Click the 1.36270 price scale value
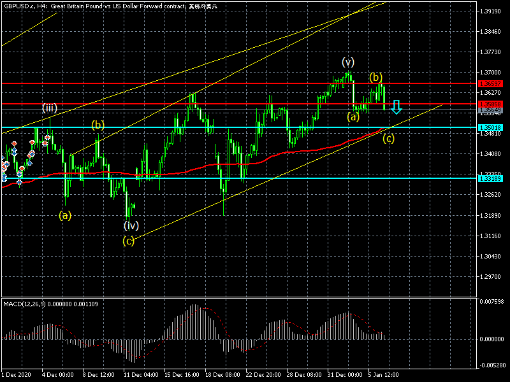 point(490,92)
